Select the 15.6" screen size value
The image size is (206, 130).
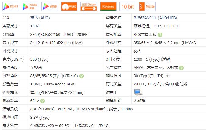tap(35, 26)
